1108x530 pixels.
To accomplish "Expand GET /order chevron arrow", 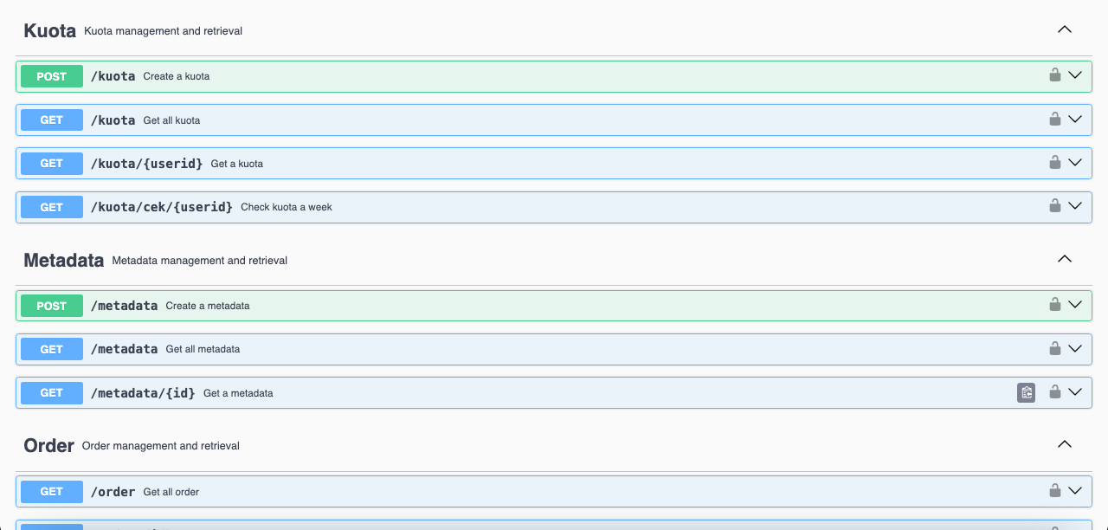I will [1075, 491].
